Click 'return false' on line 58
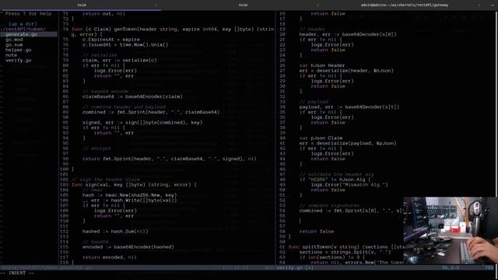This screenshot has width=498, height=280. pos(317,232)
